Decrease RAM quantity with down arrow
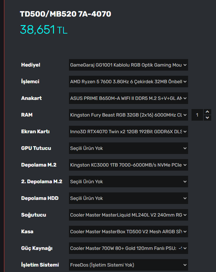Viewport: 216px width, 272px height. tap(207, 118)
